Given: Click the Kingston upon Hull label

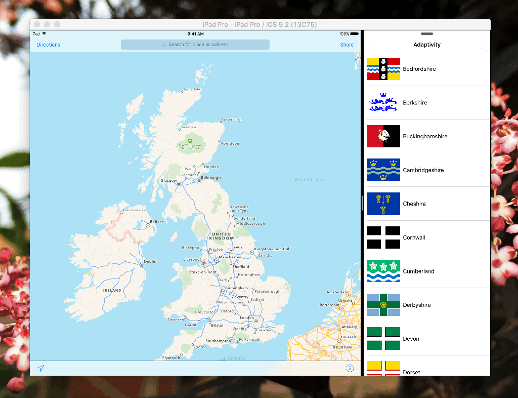Looking at the screenshot, I should point(272,249).
